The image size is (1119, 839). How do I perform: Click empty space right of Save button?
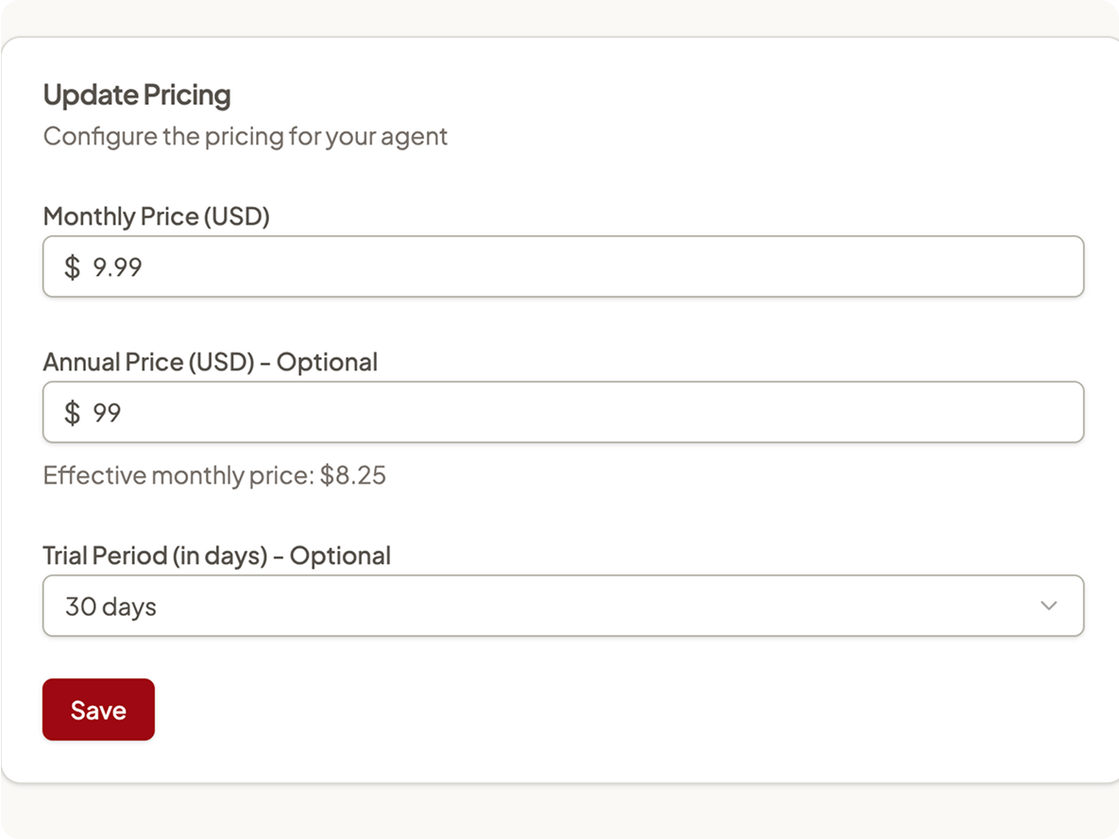tap(571, 709)
